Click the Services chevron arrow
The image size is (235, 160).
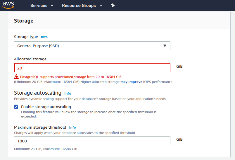(x=52, y=6)
